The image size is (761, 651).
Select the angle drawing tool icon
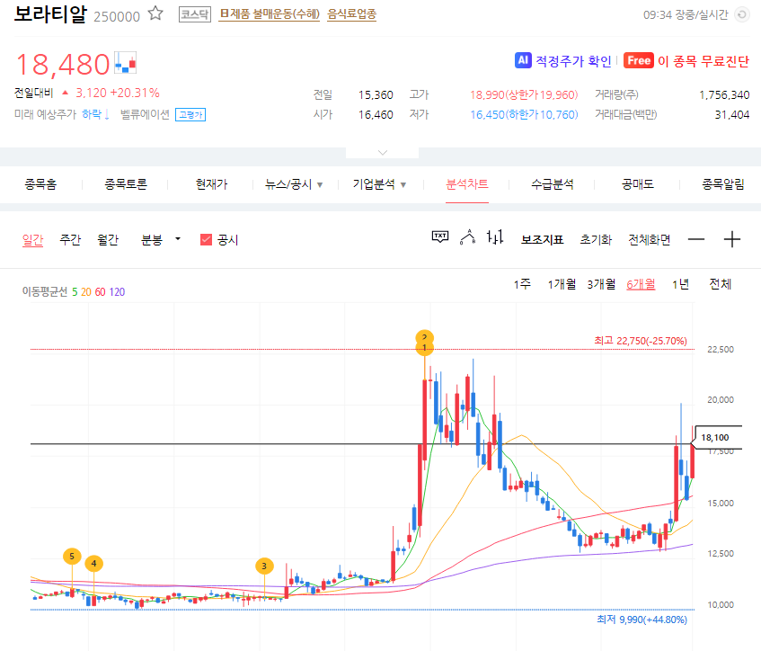click(x=465, y=236)
